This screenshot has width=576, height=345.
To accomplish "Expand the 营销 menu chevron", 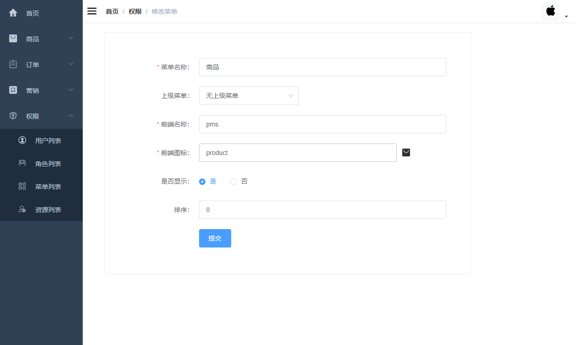I will point(71,90).
